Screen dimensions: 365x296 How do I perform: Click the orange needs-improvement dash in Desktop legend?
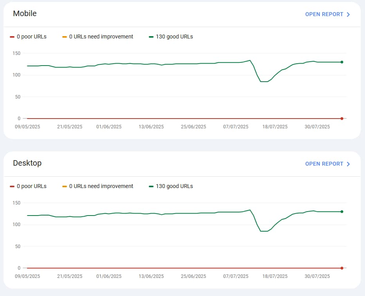coord(65,186)
